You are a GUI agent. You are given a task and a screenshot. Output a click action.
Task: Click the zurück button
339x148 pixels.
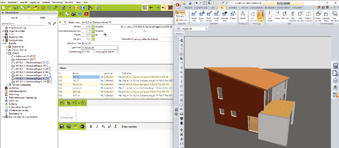click(14, 18)
